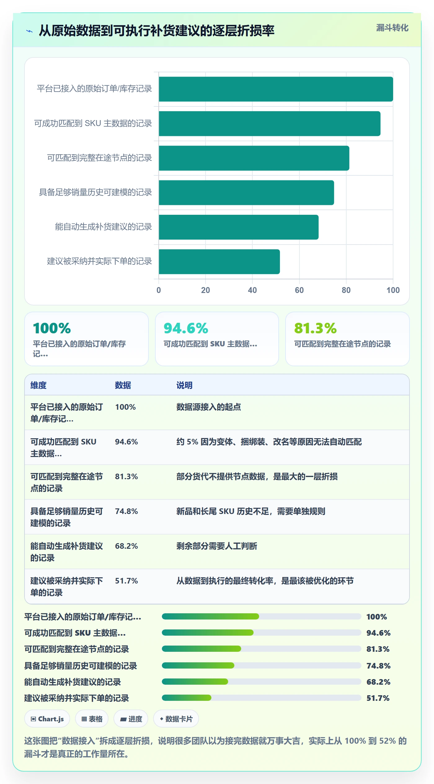Open the 100% data card
434x784 pixels.
(86, 339)
